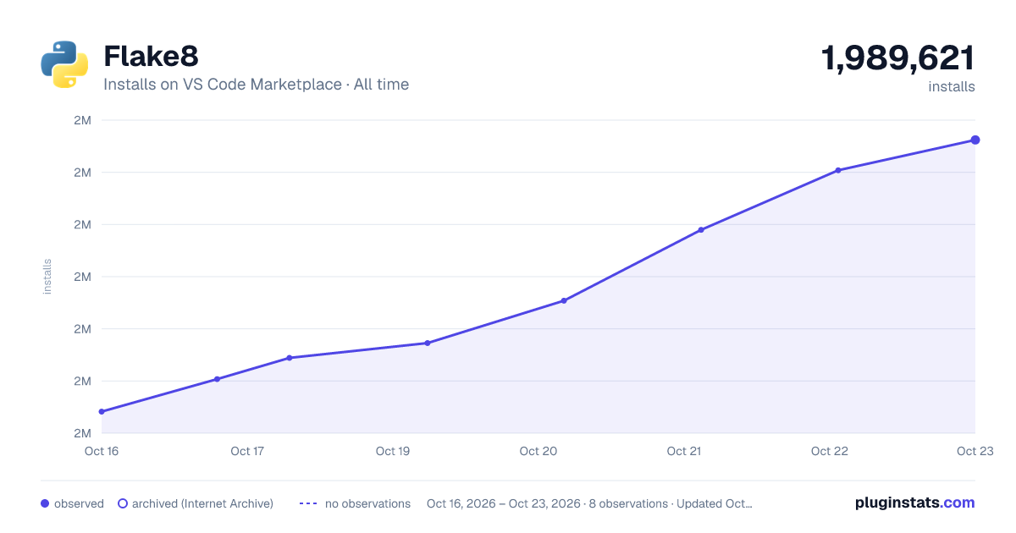The height and width of the screenshot is (533, 1016).
Task: Click the Flake8 title text
Action: [151, 57]
